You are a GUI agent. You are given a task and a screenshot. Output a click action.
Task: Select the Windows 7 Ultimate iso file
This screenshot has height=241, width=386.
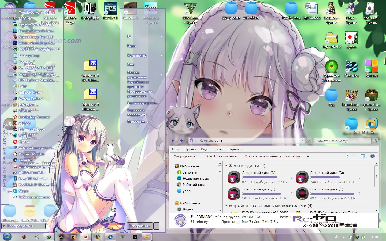click(x=90, y=100)
